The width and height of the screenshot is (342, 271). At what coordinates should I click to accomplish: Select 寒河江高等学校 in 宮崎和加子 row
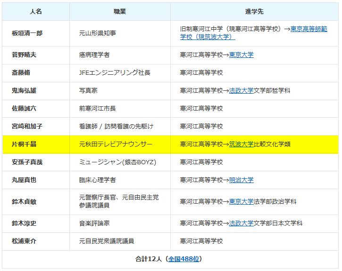tap(201, 126)
